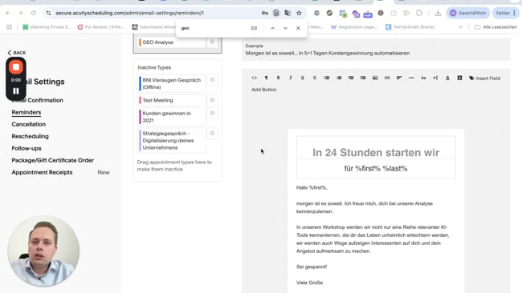The height and width of the screenshot is (293, 522).
Task: Toggle underline formatting in email editor
Action: point(302,78)
